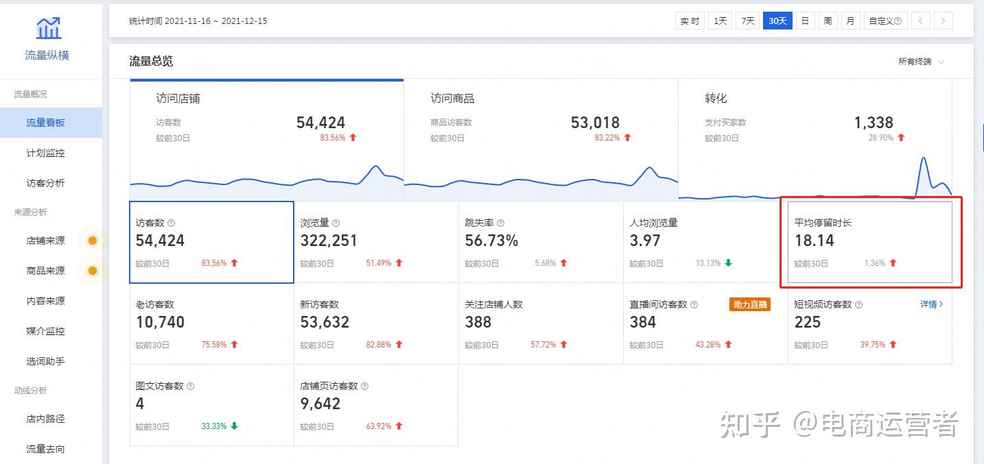Screen dimensions: 984x464
Task: Click orange dot beside 商品来源
Action: (x=93, y=271)
